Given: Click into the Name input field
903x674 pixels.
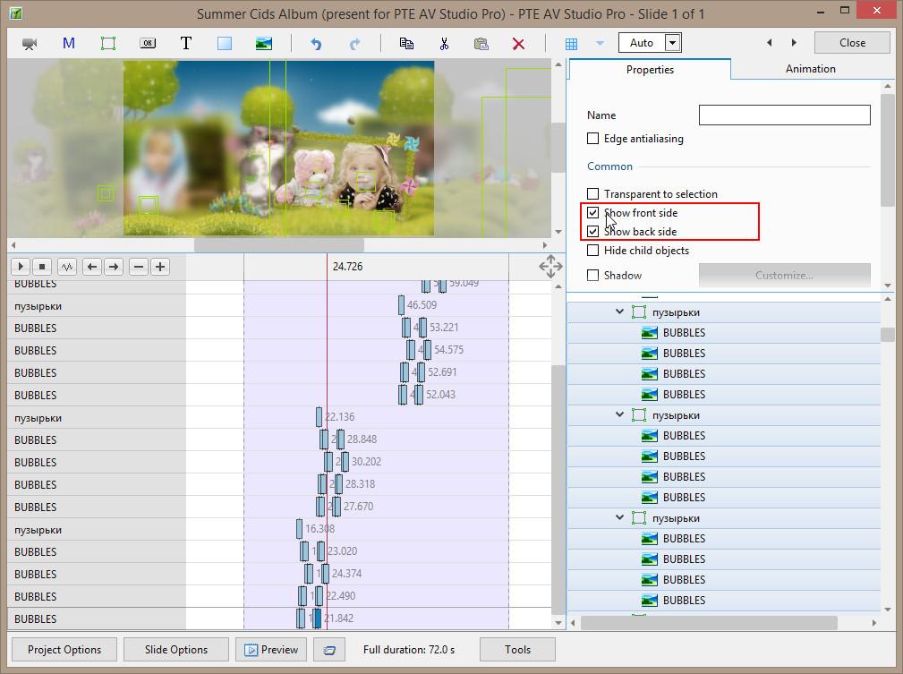Looking at the screenshot, I should pos(784,115).
